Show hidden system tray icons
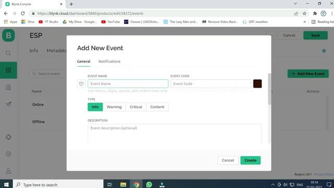The height and width of the screenshot is (188, 334). click(x=273, y=185)
